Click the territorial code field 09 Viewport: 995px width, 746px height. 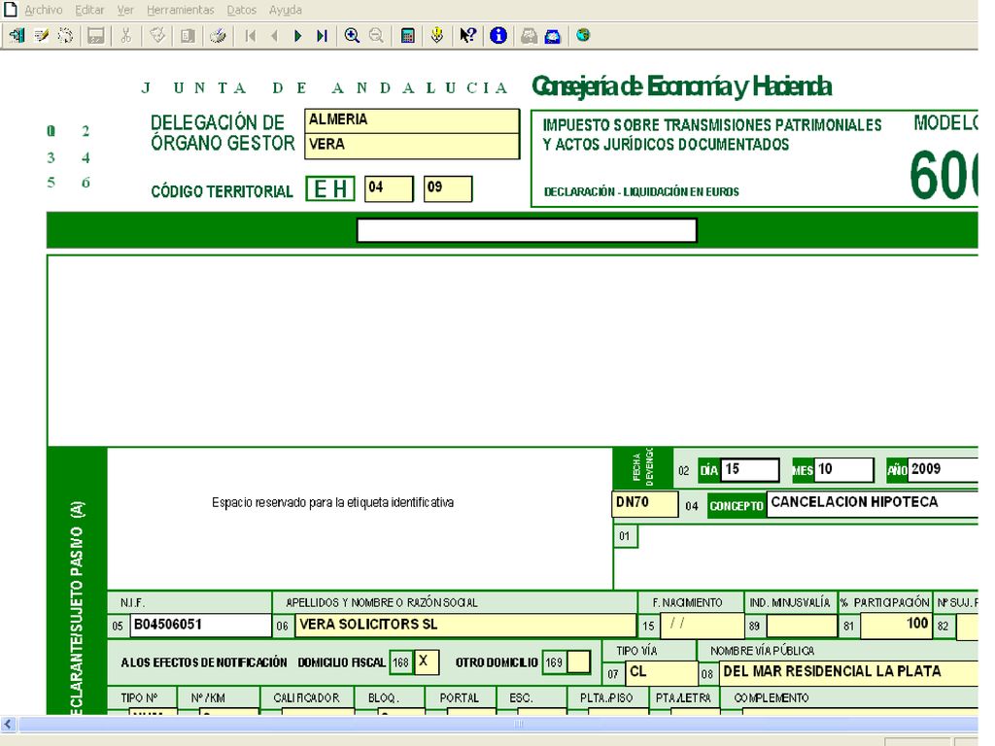[x=448, y=188]
